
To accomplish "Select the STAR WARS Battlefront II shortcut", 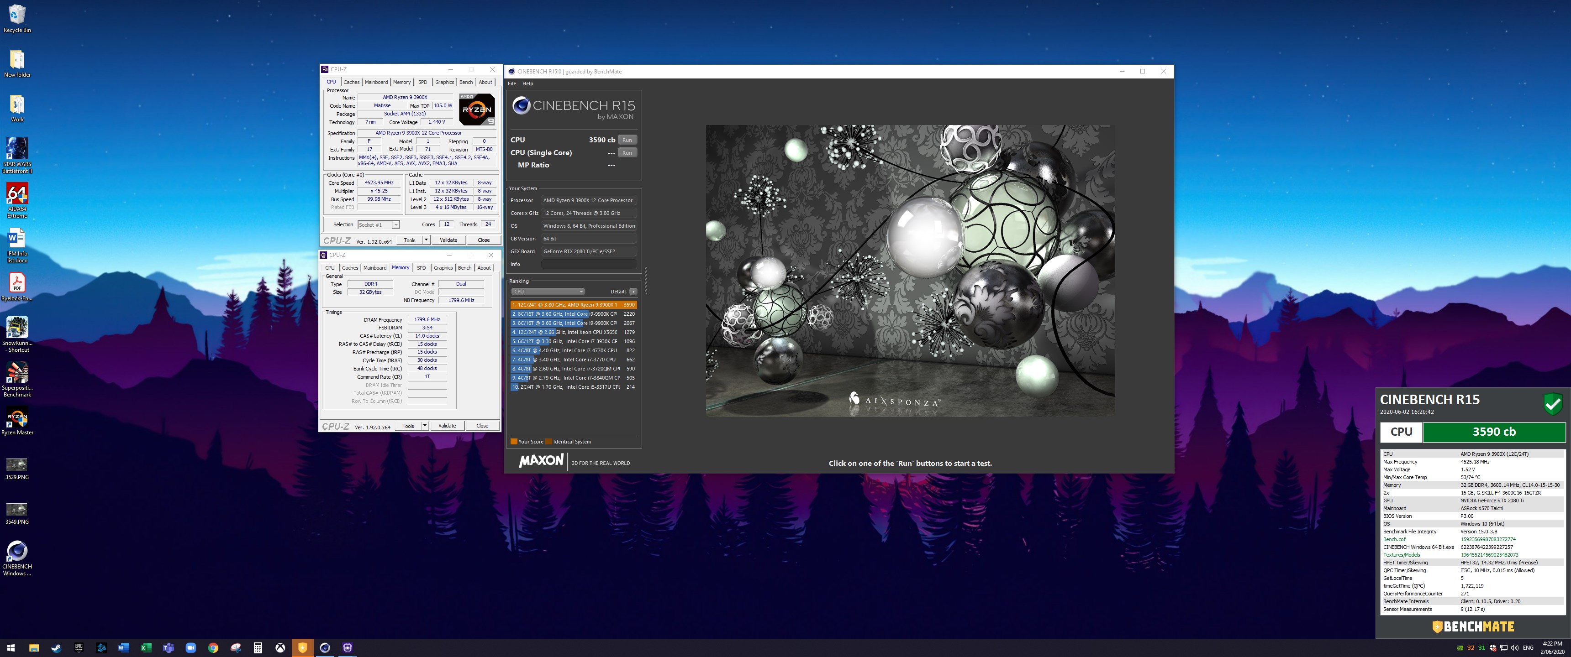I will click(x=17, y=156).
